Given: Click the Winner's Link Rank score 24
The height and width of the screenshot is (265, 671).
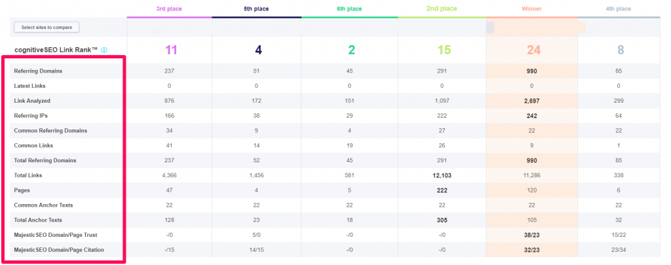Looking at the screenshot, I should 531,50.
